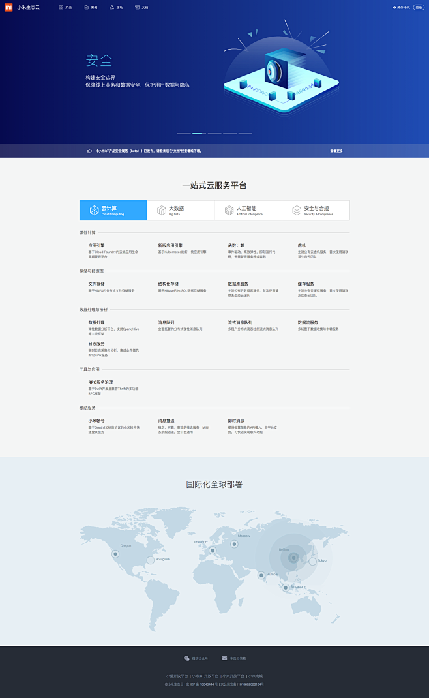Click the Frankfurt map marker
The image size is (429, 698).
click(213, 550)
